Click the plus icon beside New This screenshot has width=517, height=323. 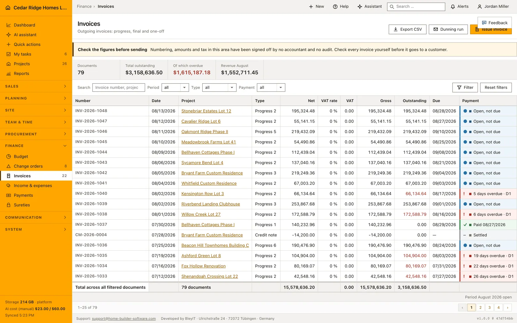click(x=311, y=6)
